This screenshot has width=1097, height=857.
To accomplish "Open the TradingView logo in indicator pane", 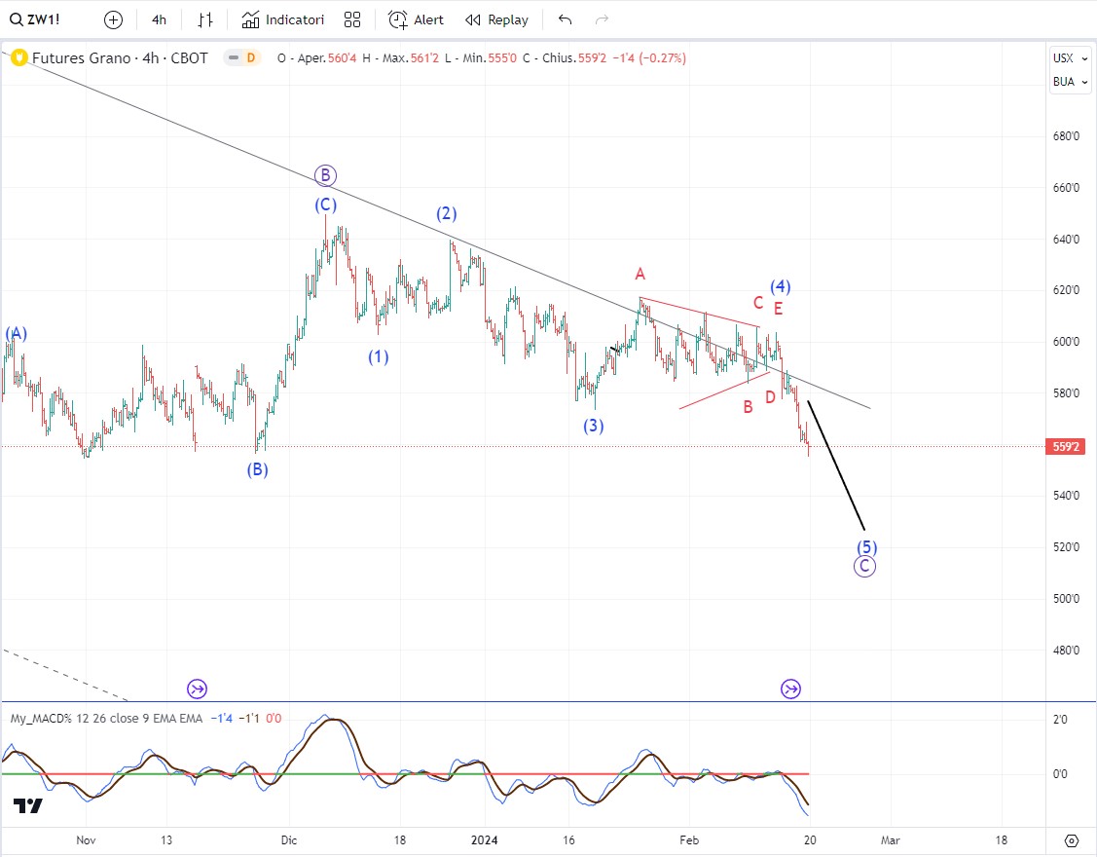I will [x=28, y=806].
